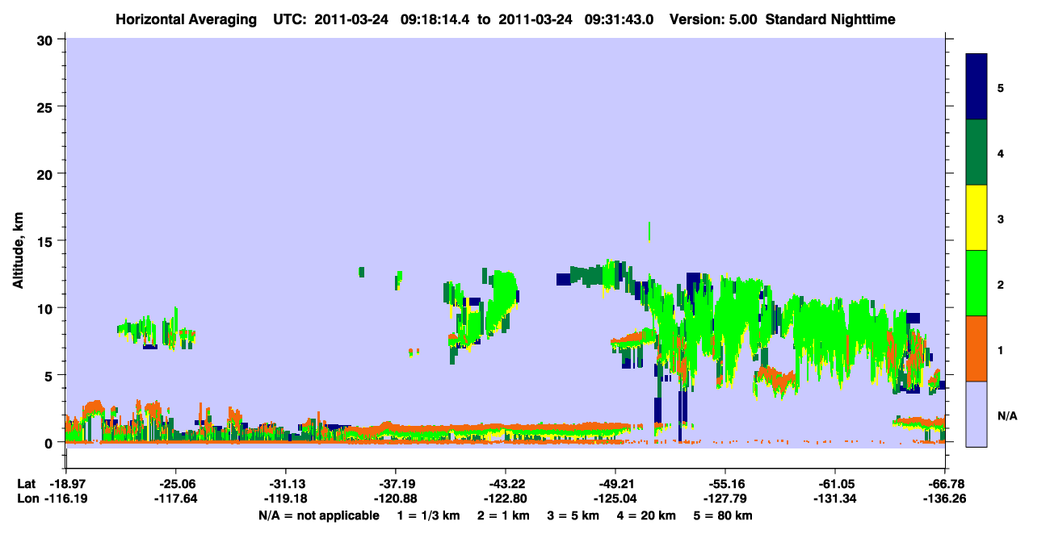The width and height of the screenshot is (1050, 538).
Task: Click the latitude value '-31.13'
Action: (285, 484)
